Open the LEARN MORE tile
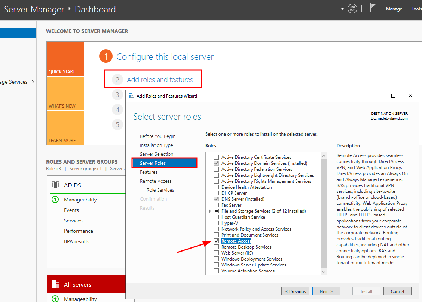 click(x=65, y=128)
